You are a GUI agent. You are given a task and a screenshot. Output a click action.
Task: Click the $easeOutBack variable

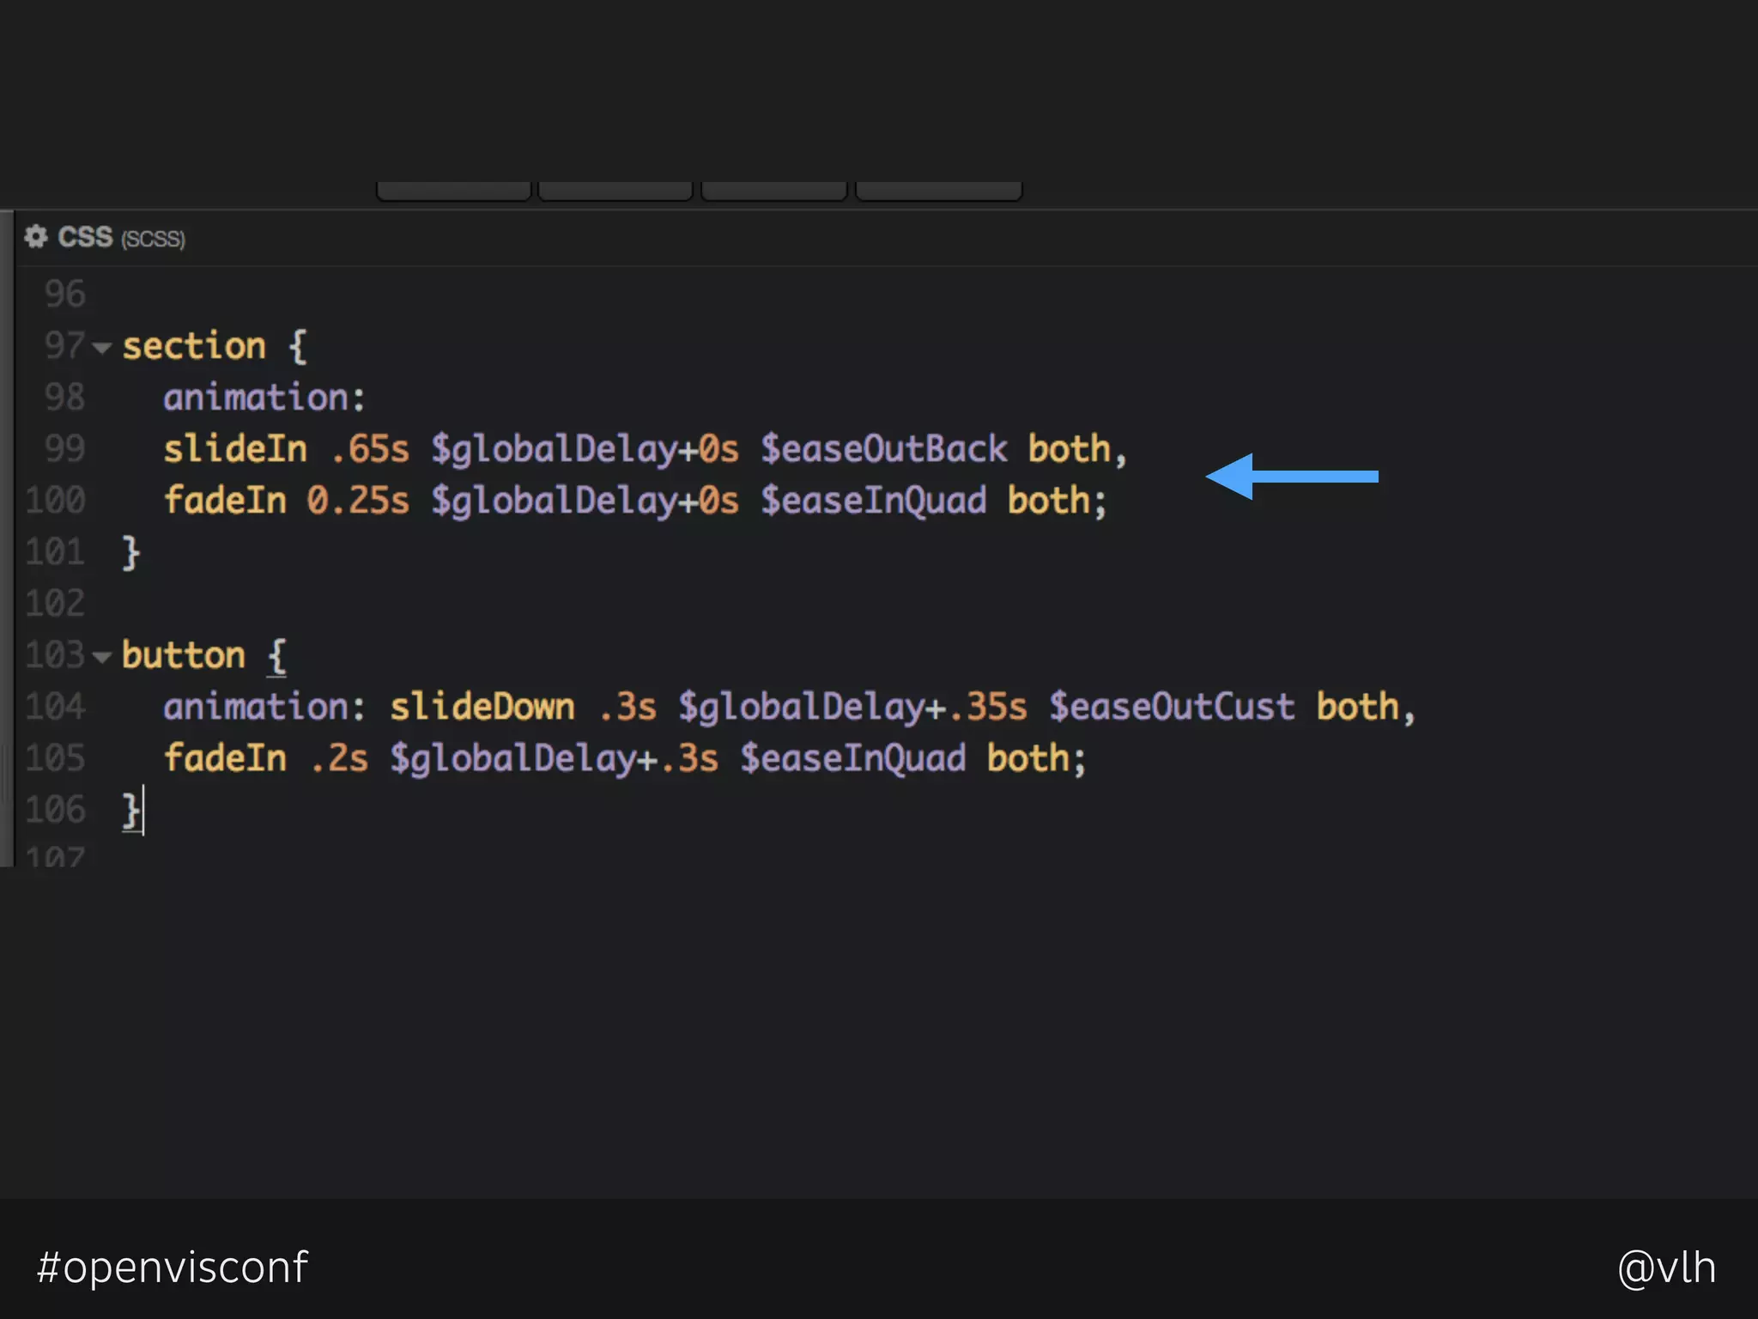coord(883,449)
